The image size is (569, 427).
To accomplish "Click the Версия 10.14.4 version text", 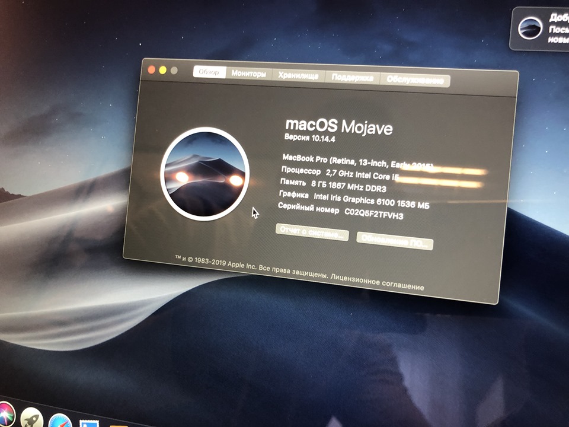I will (309, 138).
